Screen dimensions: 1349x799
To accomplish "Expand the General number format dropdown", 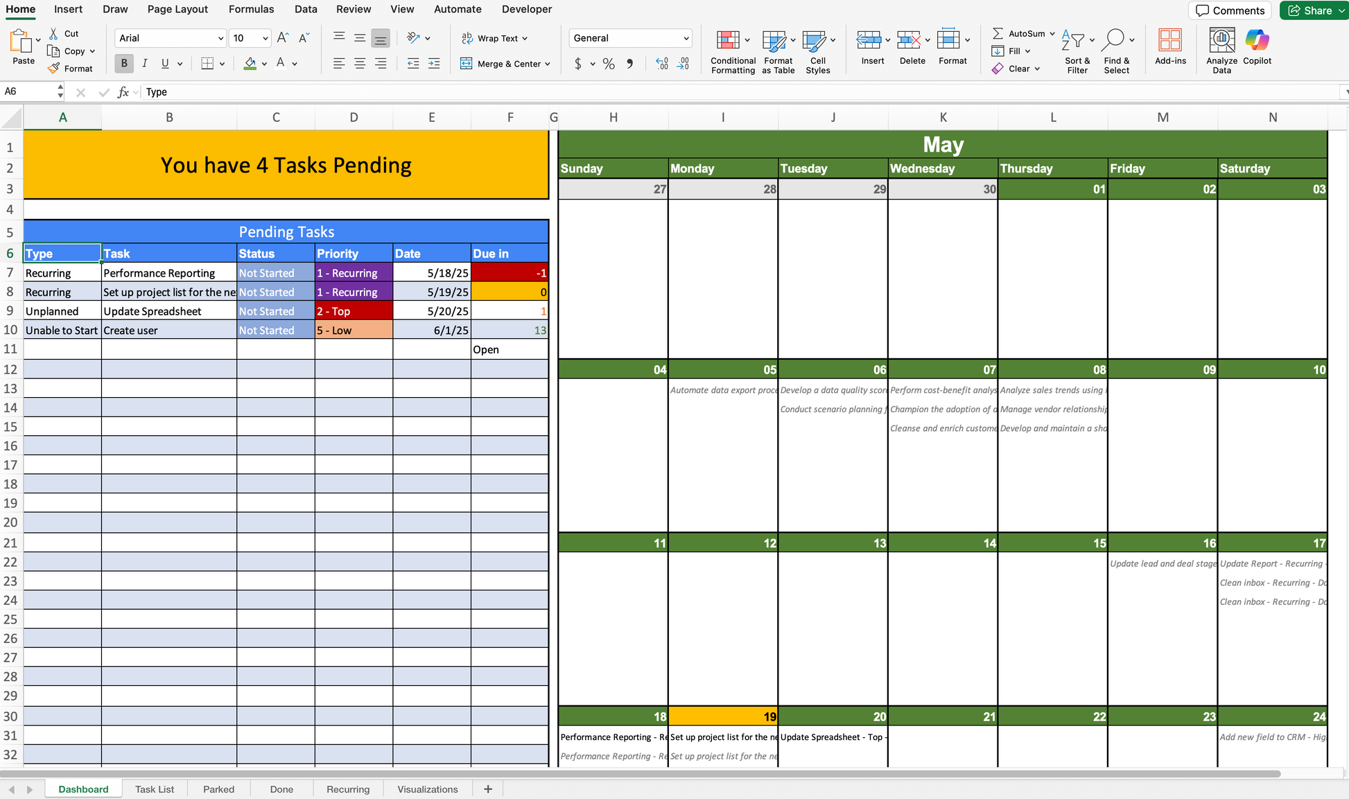I will coord(686,38).
